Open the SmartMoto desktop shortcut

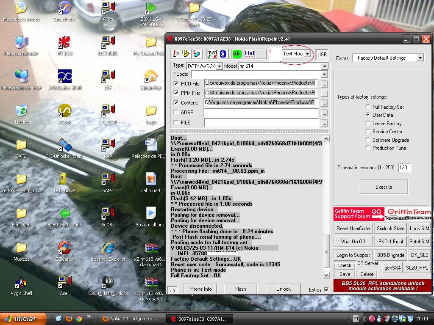(65, 11)
